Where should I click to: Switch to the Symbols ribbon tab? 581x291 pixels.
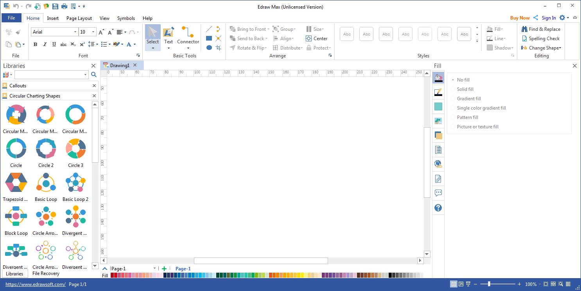pyautogui.click(x=126, y=18)
